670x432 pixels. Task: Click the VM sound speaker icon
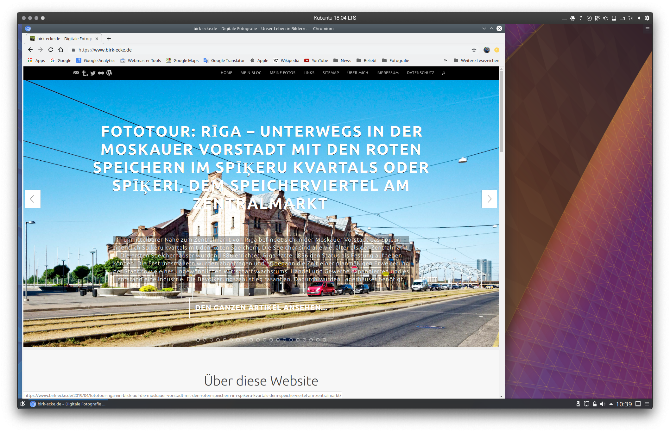coord(605,18)
